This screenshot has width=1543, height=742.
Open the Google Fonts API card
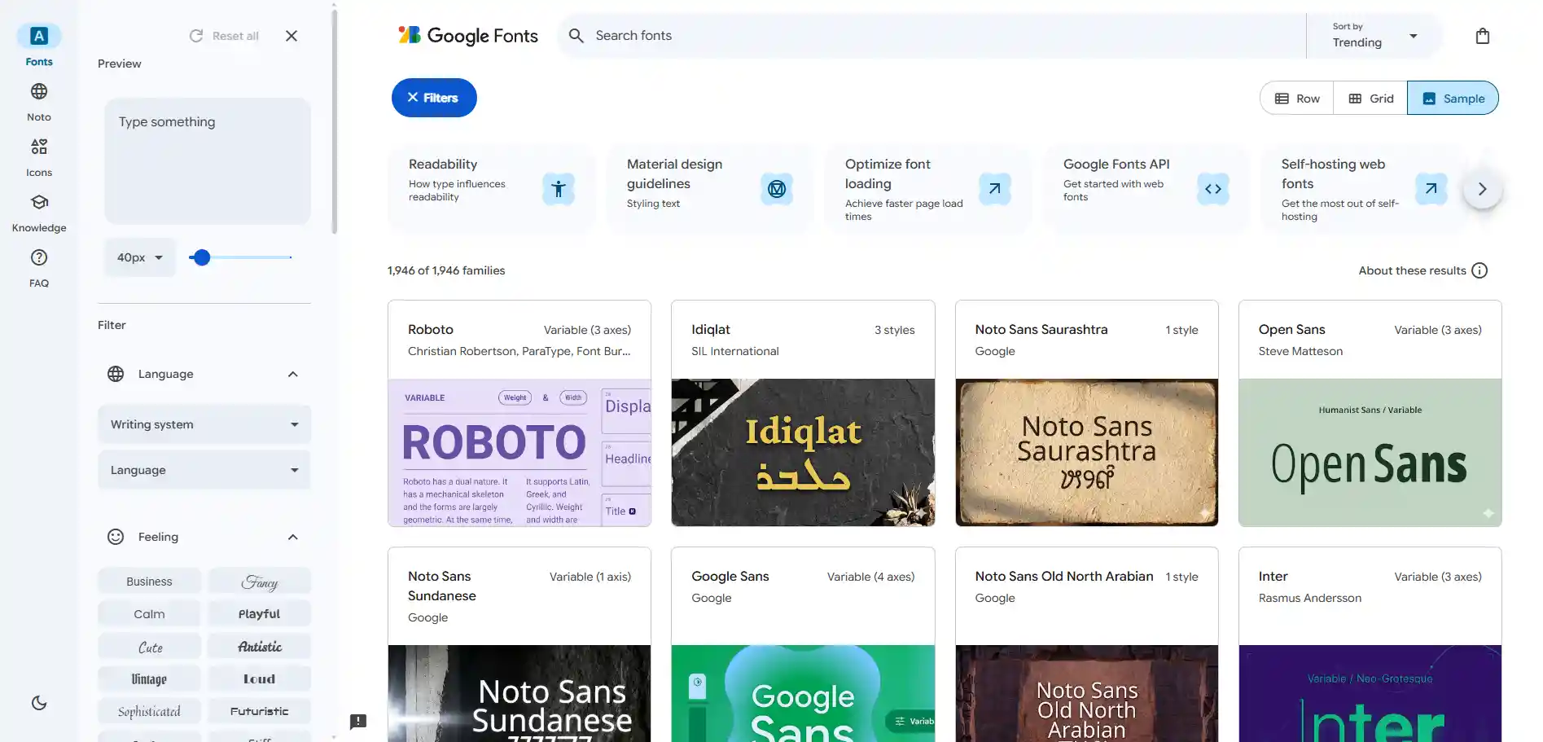1146,189
